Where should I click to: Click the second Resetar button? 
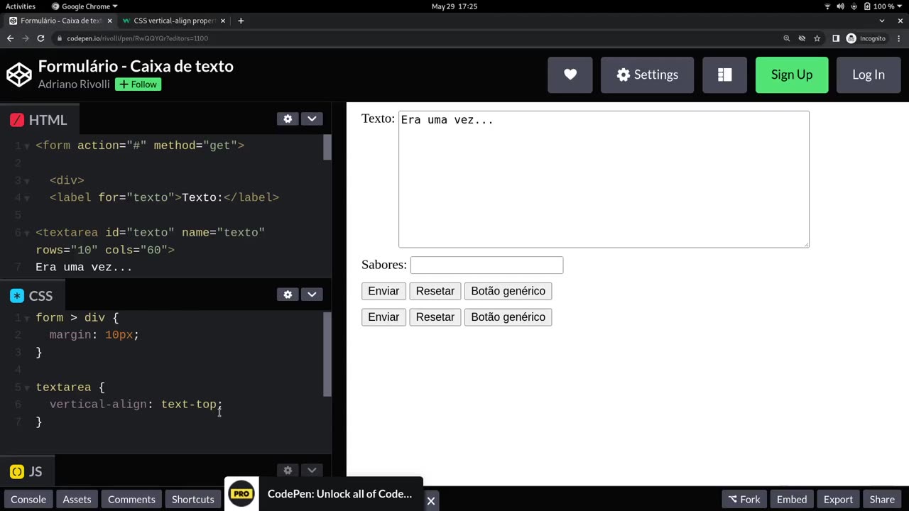click(435, 317)
